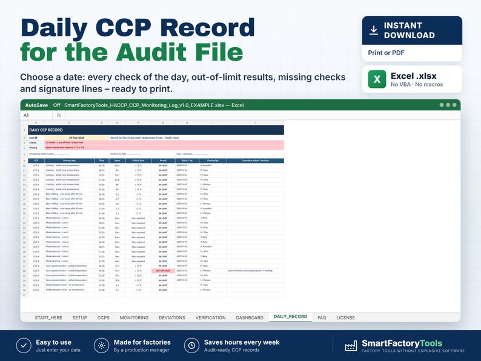This screenshot has height=361, width=481.
Task: Click the Process step table header
Action: pyautogui.click(x=69, y=161)
